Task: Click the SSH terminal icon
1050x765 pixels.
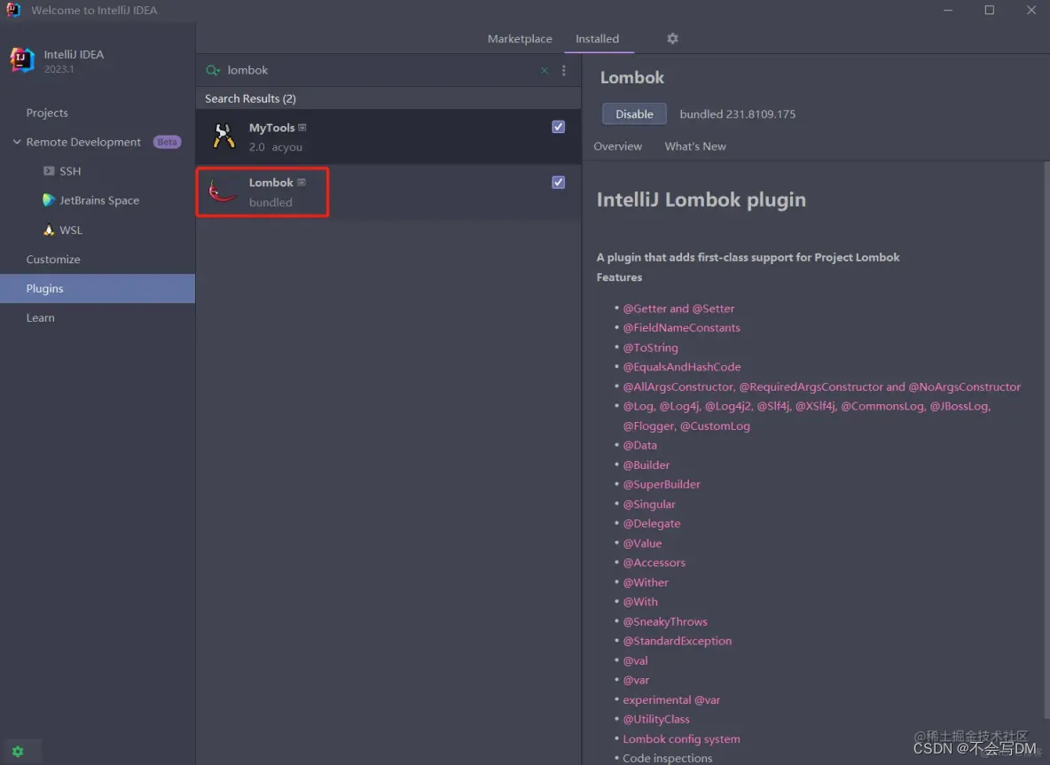Action: point(48,171)
